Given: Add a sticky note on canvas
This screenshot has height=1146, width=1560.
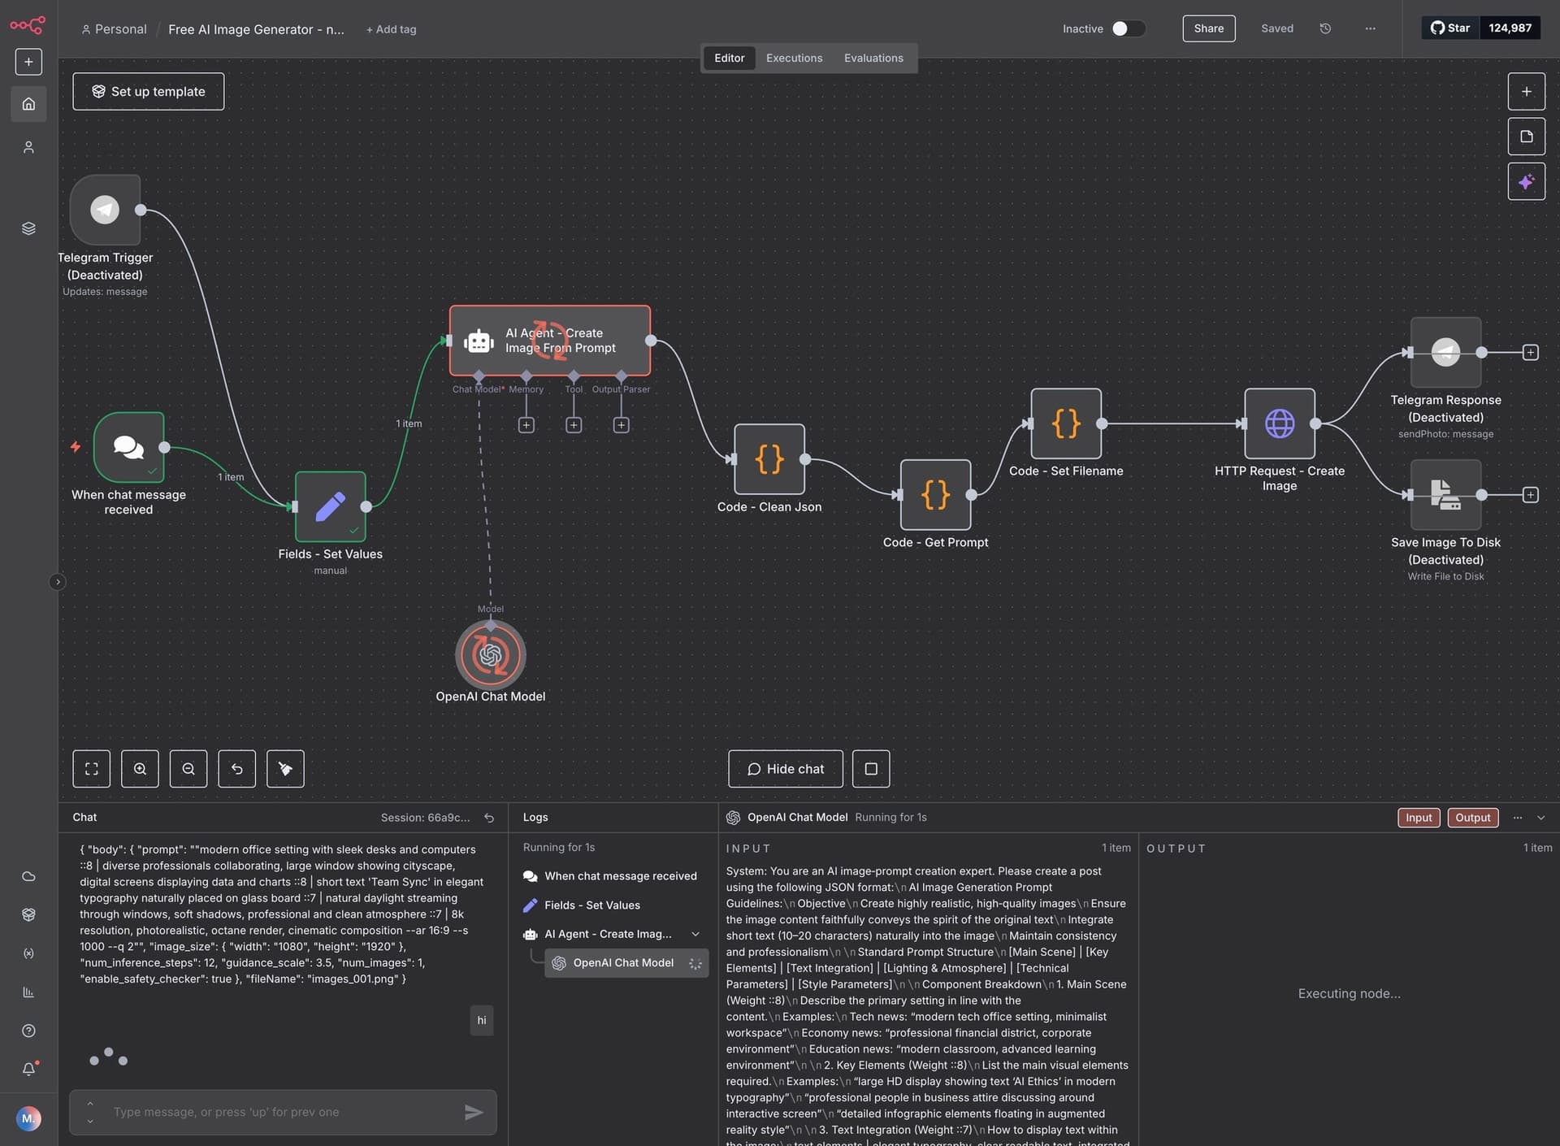Looking at the screenshot, I should [x=1526, y=137].
